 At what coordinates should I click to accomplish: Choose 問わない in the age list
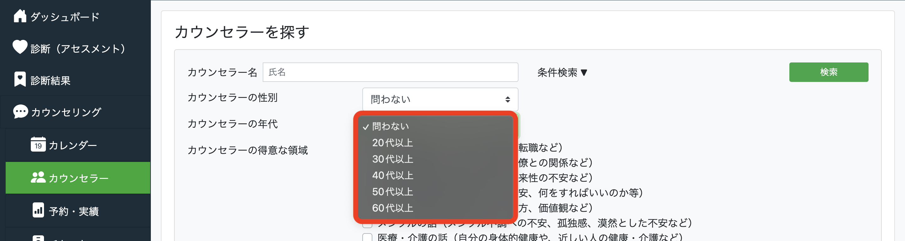pyautogui.click(x=436, y=126)
